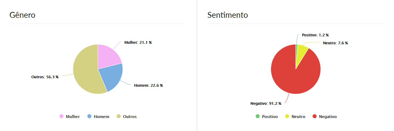Click the "Homem: 22.6 %" data label
394x131 pixels.
(148, 85)
